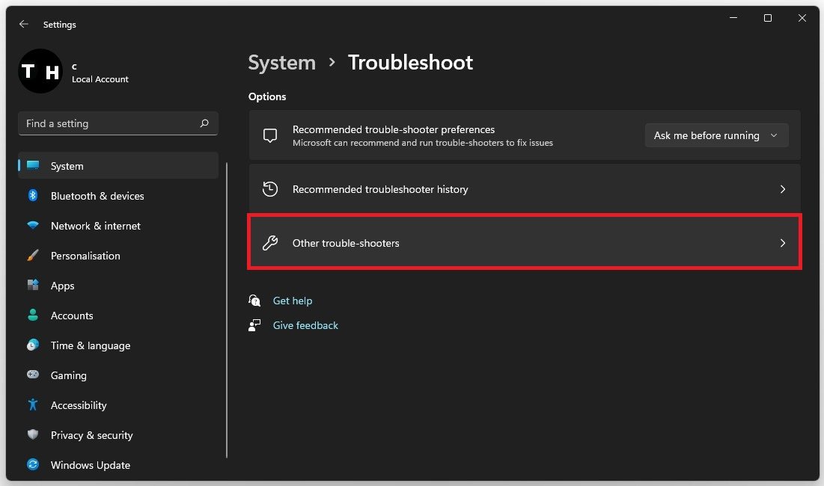This screenshot has width=824, height=486.
Task: Click the Personalisation paintbrush icon
Action: coord(33,256)
